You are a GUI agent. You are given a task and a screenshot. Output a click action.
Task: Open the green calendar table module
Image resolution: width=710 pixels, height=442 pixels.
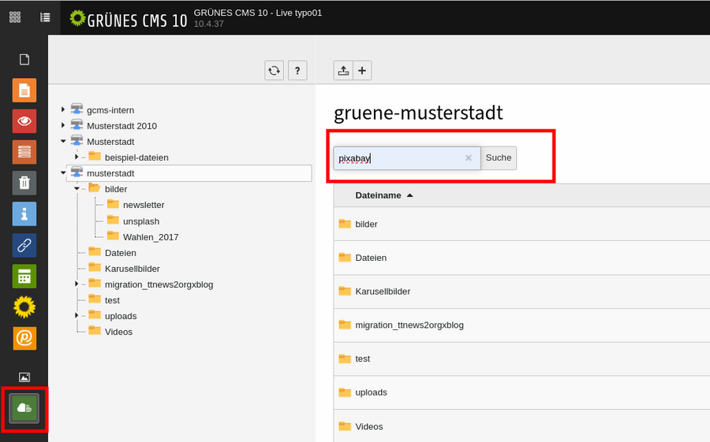tap(24, 276)
